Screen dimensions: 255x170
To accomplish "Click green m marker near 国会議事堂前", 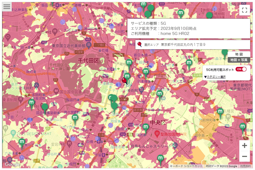I will click(x=45, y=108).
